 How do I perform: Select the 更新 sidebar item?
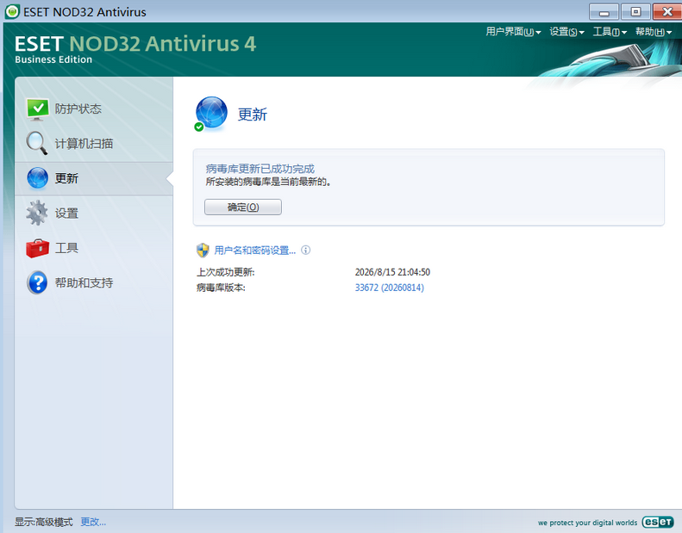pos(94,178)
